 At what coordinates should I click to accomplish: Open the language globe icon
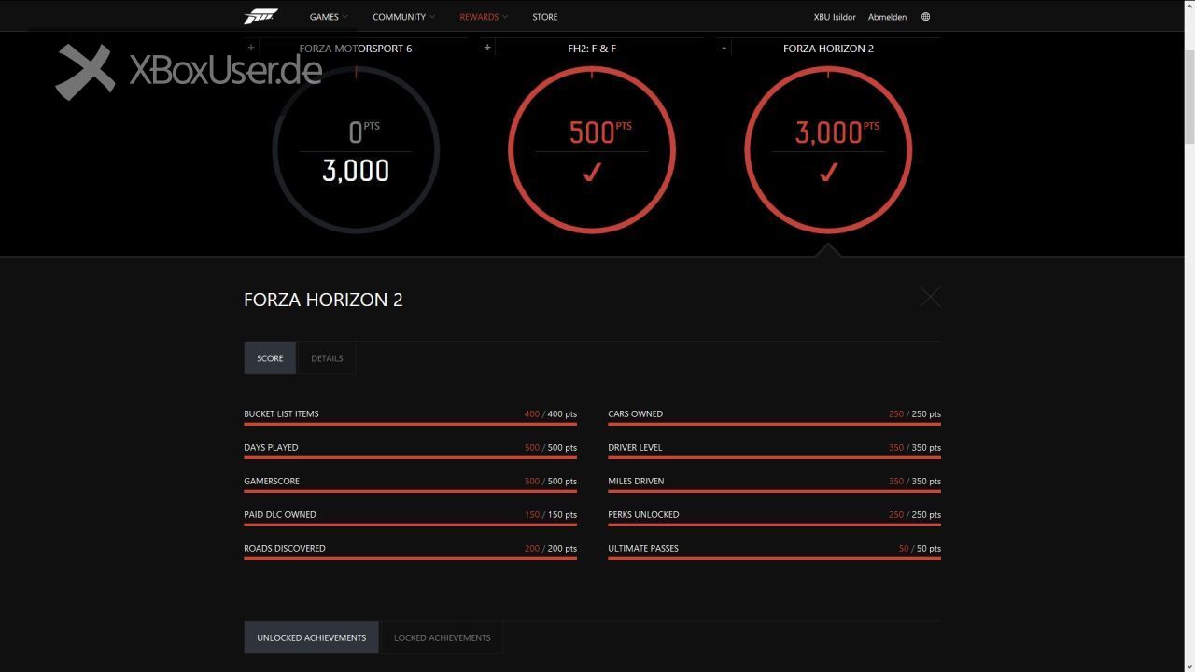click(x=925, y=17)
